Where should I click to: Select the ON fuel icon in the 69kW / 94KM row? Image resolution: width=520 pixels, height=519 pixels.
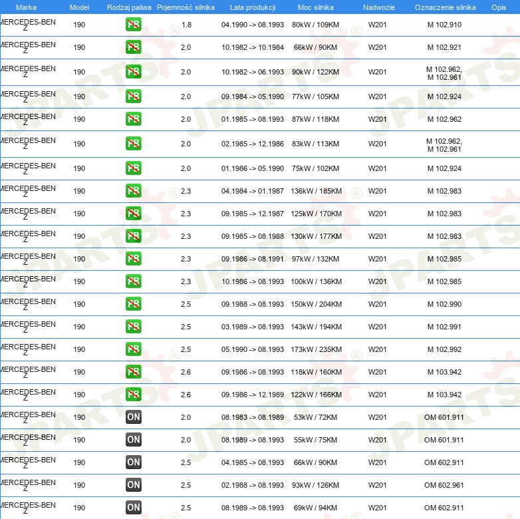click(134, 508)
